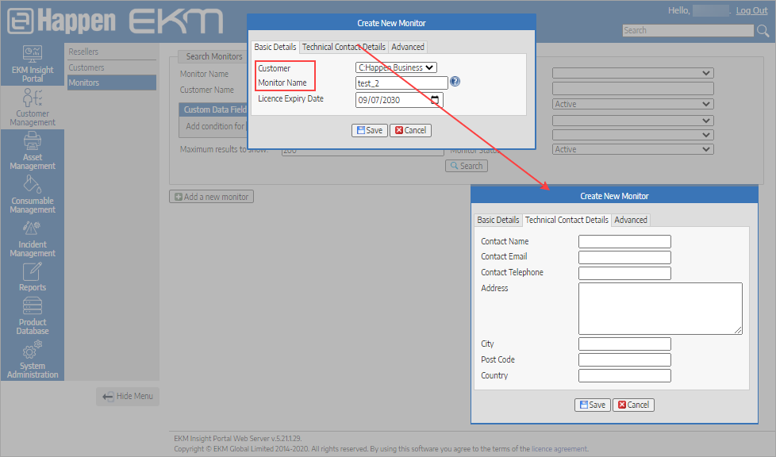Click Cancel in Technical Contact dialog
This screenshot has width=776, height=457.
633,405
